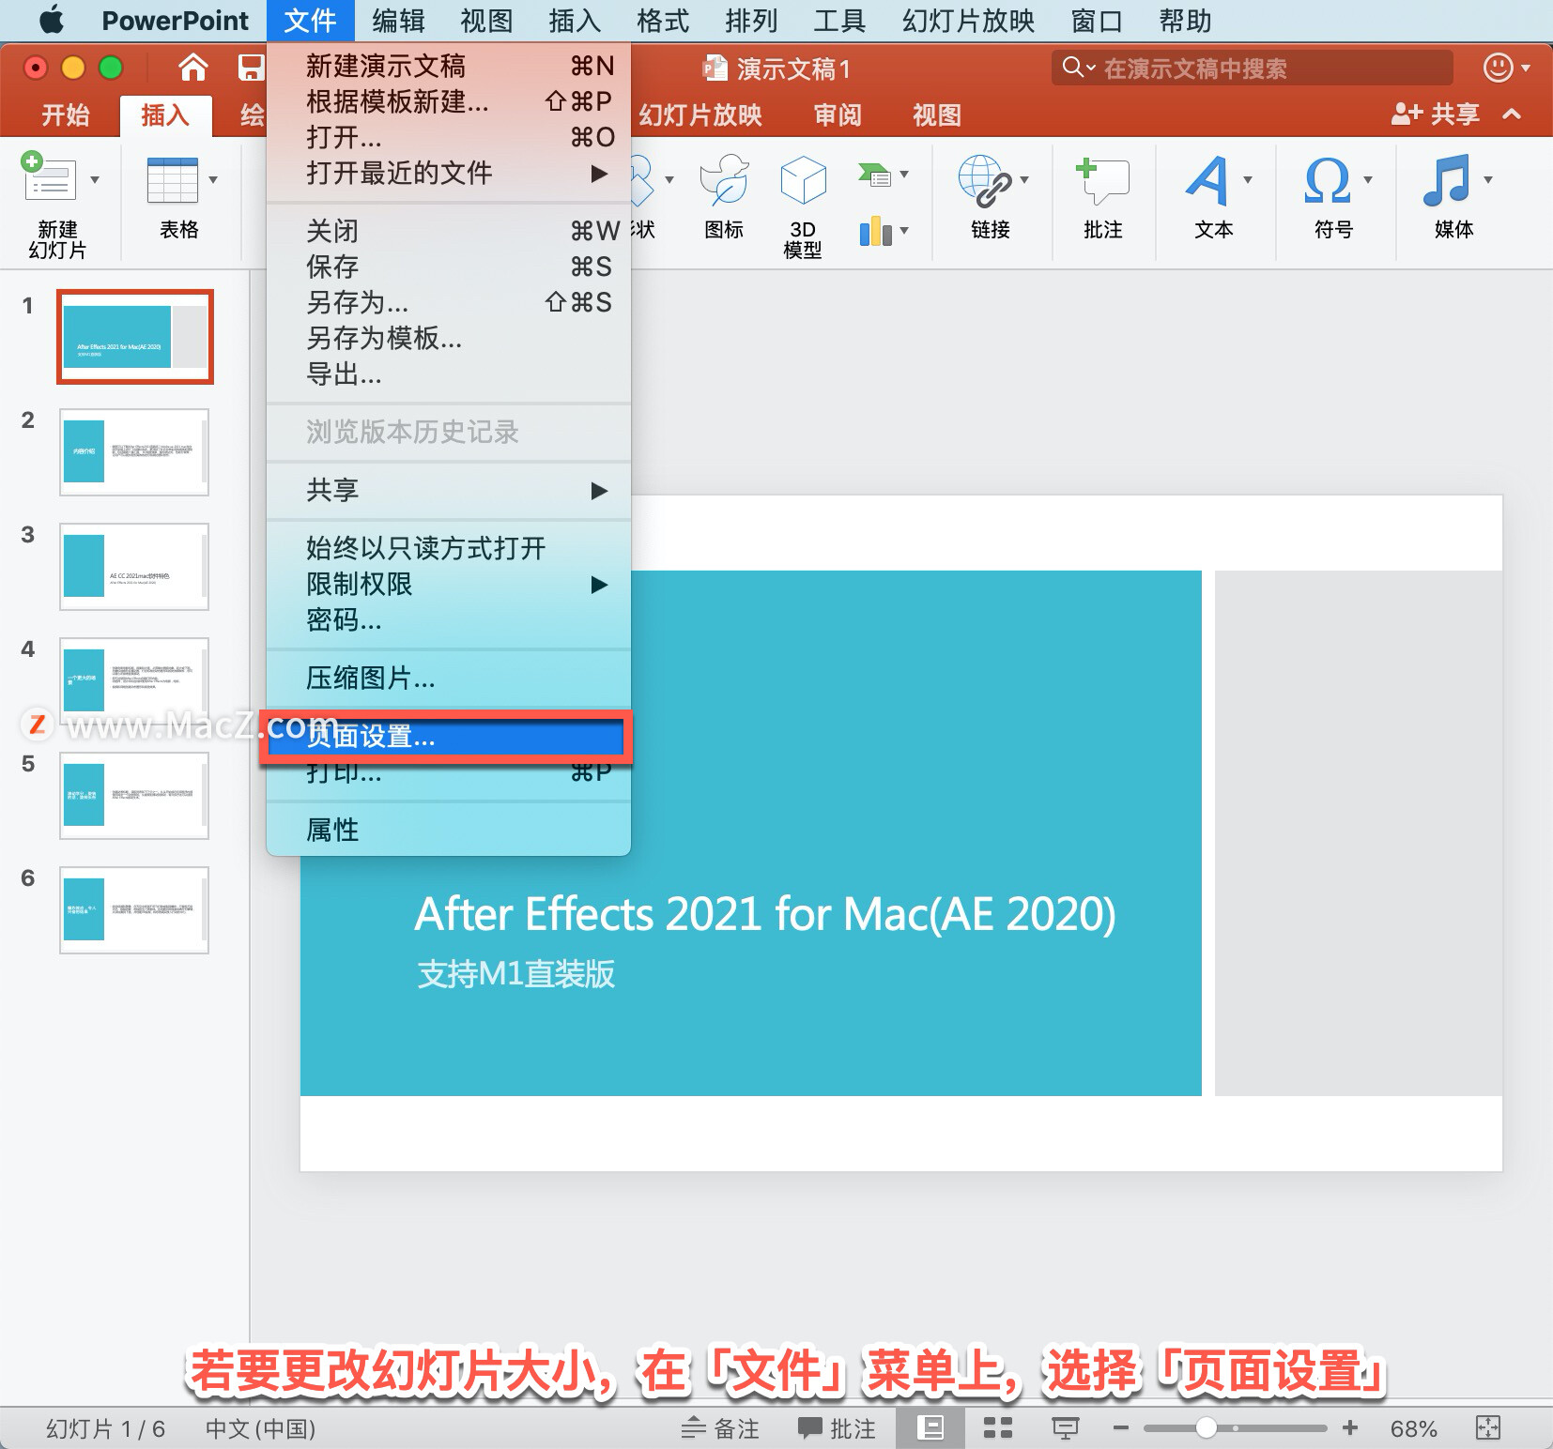Click the Symbol omega icon
This screenshot has width=1553, height=1449.
(x=1328, y=180)
